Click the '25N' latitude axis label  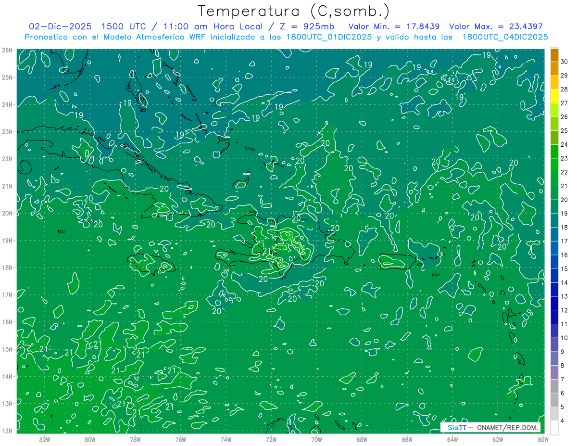coord(7,77)
